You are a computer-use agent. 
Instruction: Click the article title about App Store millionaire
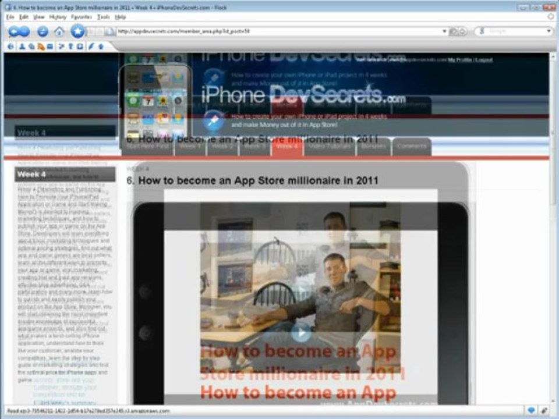click(252, 180)
